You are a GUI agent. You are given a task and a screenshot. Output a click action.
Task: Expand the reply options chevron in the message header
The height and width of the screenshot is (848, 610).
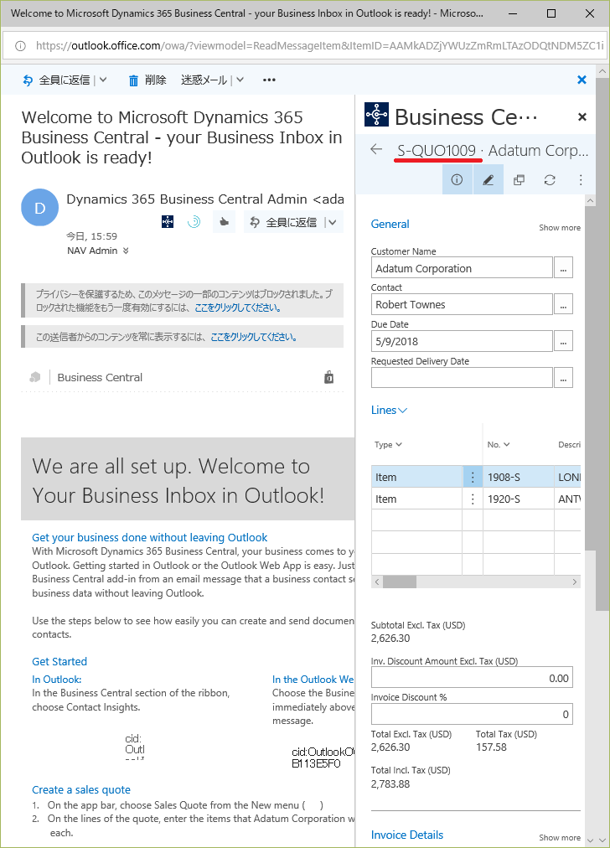coord(332,222)
